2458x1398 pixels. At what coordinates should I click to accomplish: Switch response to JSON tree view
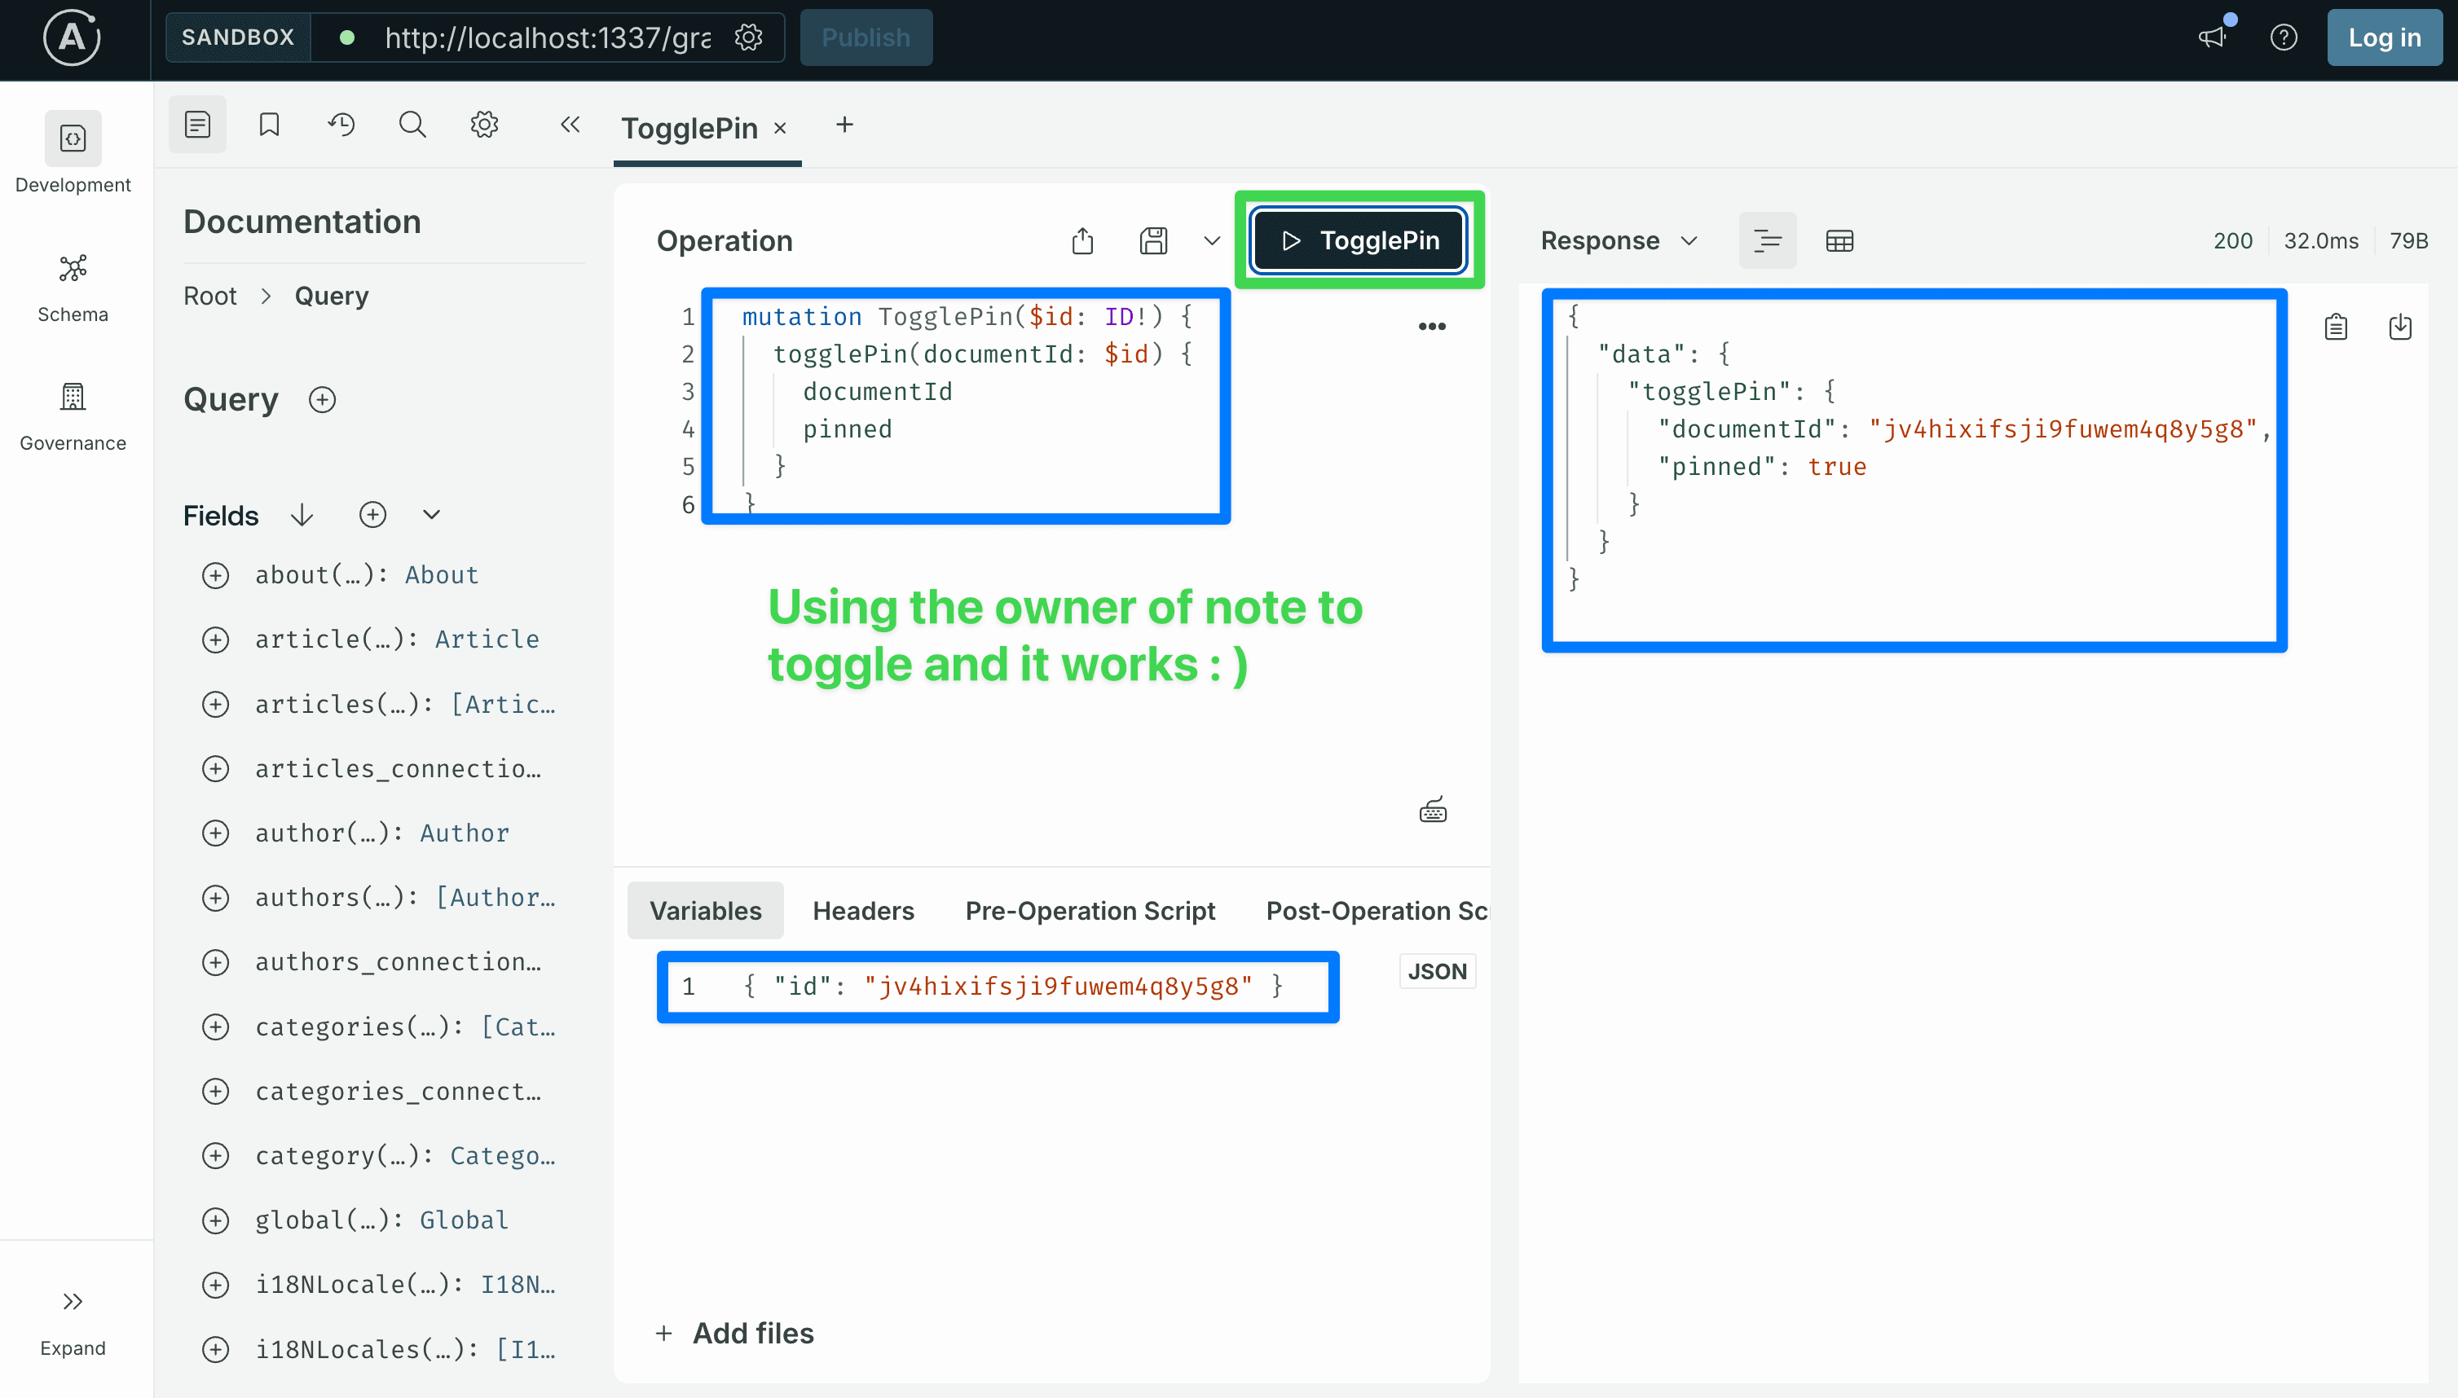(1768, 240)
